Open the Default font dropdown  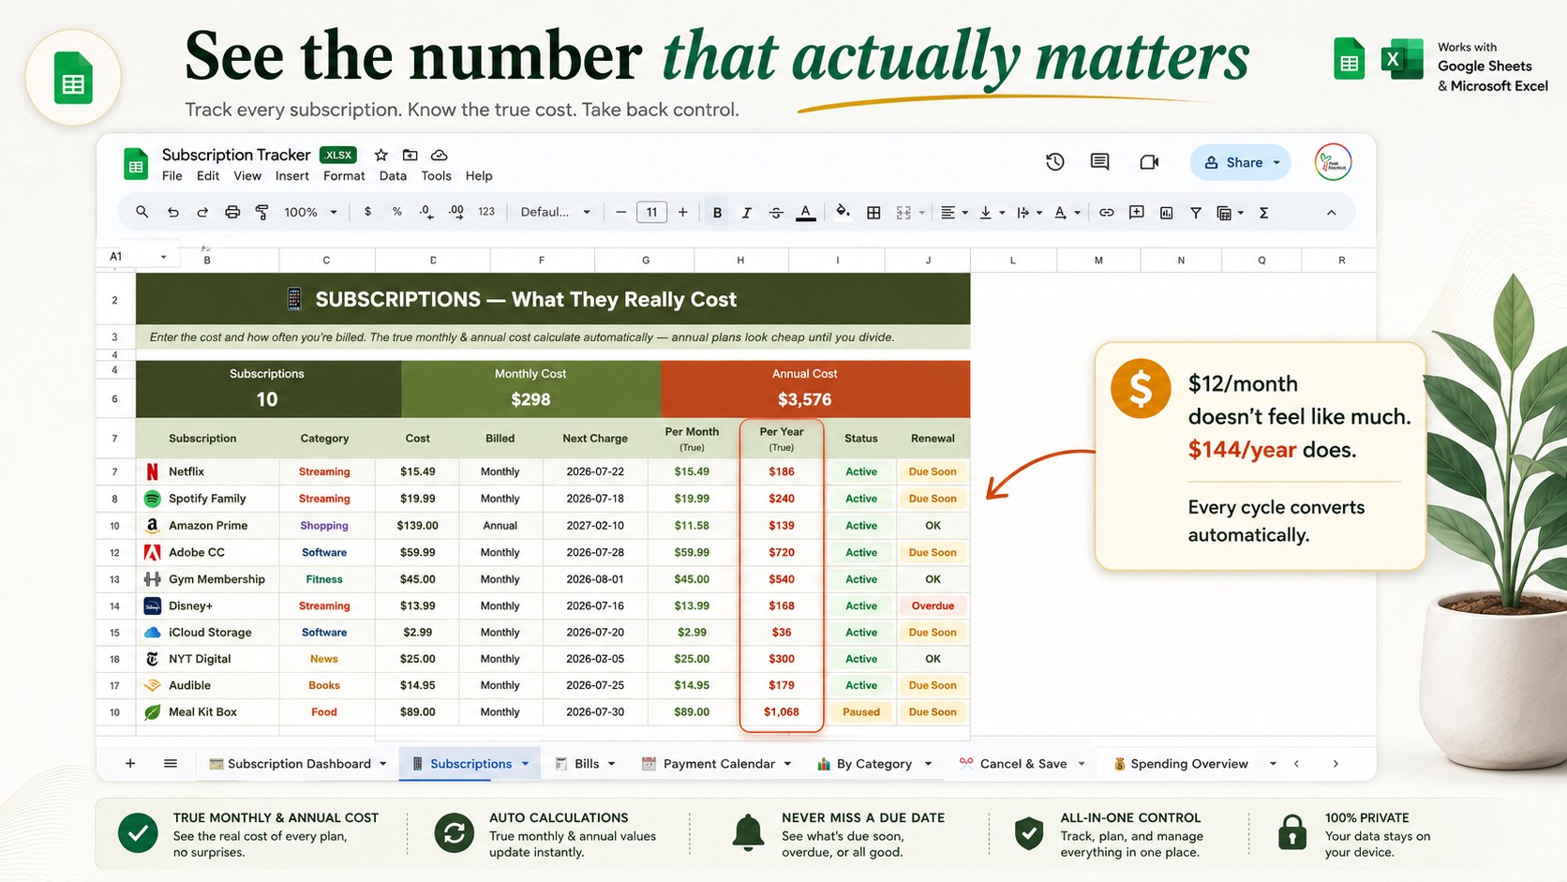(556, 213)
